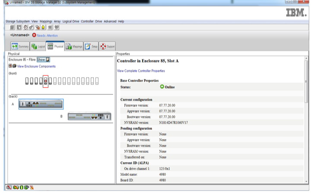
Task: Click the dark component icon before View Enclosure Components
Action: pyautogui.click(x=14, y=66)
